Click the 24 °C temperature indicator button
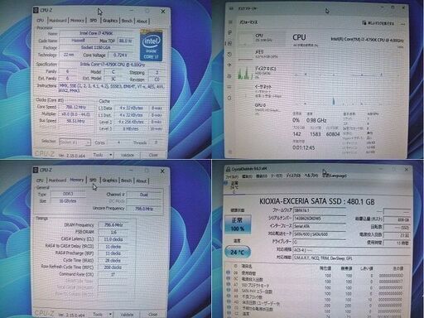 238,252
